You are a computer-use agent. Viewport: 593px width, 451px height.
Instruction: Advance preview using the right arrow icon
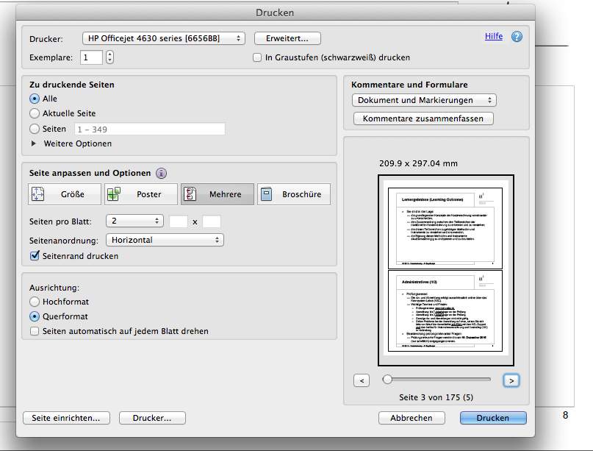tap(511, 380)
